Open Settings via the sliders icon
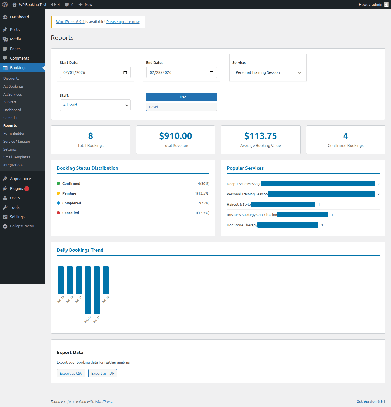This screenshot has height=407, width=391. (5, 217)
